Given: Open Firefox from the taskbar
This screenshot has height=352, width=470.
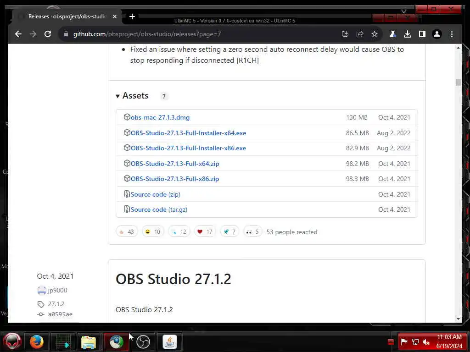Looking at the screenshot, I should tap(37, 341).
